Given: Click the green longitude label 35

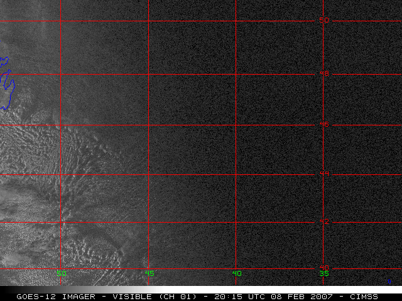Looking at the screenshot, I should (324, 273).
